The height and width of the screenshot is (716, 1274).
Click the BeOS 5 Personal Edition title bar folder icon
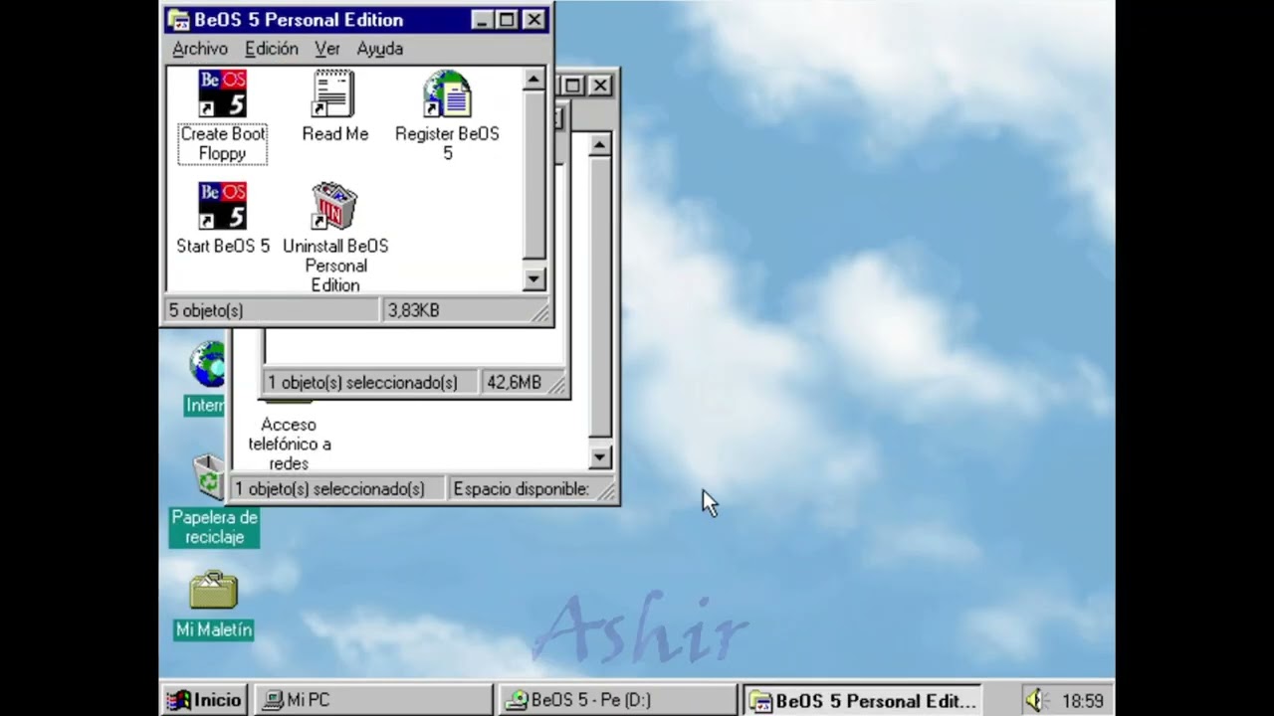[x=178, y=20]
